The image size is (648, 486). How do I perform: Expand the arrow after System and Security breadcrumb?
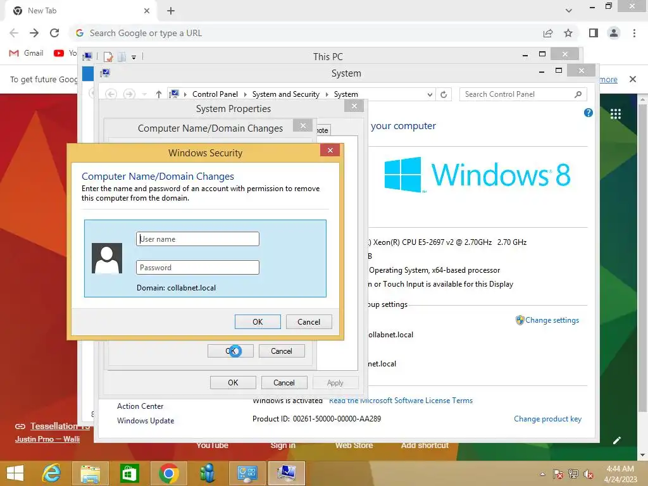327,94
